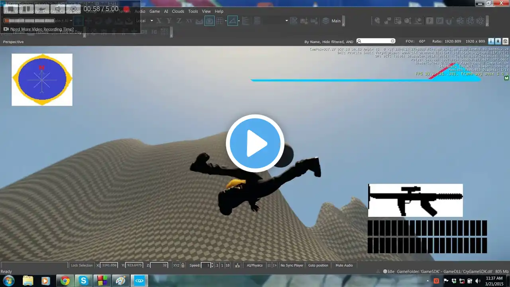510x287 pixels.
Task: Click the F toolbar icon
Action: (x=430, y=21)
